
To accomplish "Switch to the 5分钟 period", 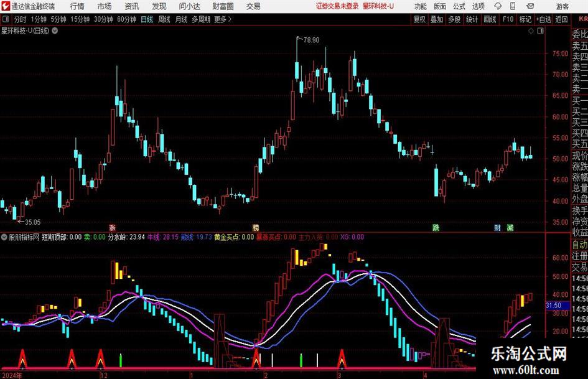I will click(x=58, y=19).
